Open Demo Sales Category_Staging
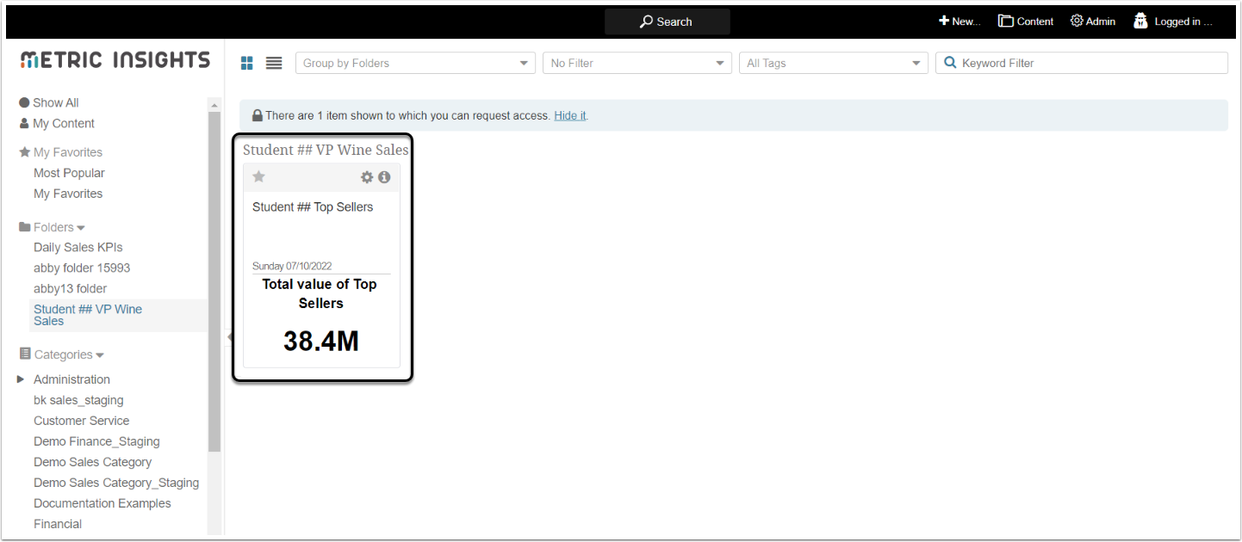The width and height of the screenshot is (1242, 542). pyautogui.click(x=116, y=483)
